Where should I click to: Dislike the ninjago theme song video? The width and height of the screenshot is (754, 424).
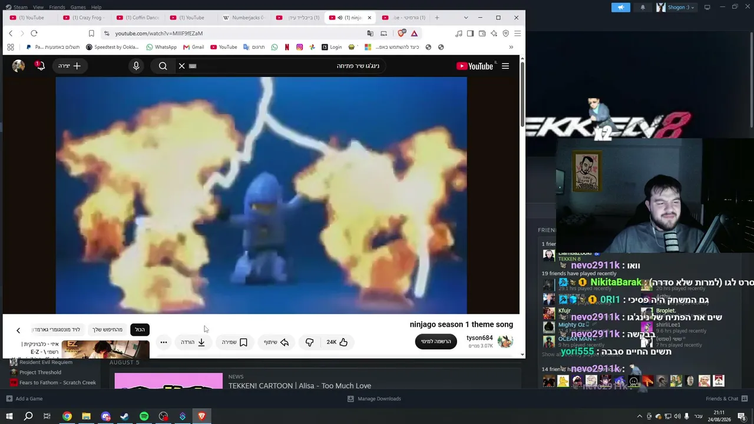pos(309,342)
